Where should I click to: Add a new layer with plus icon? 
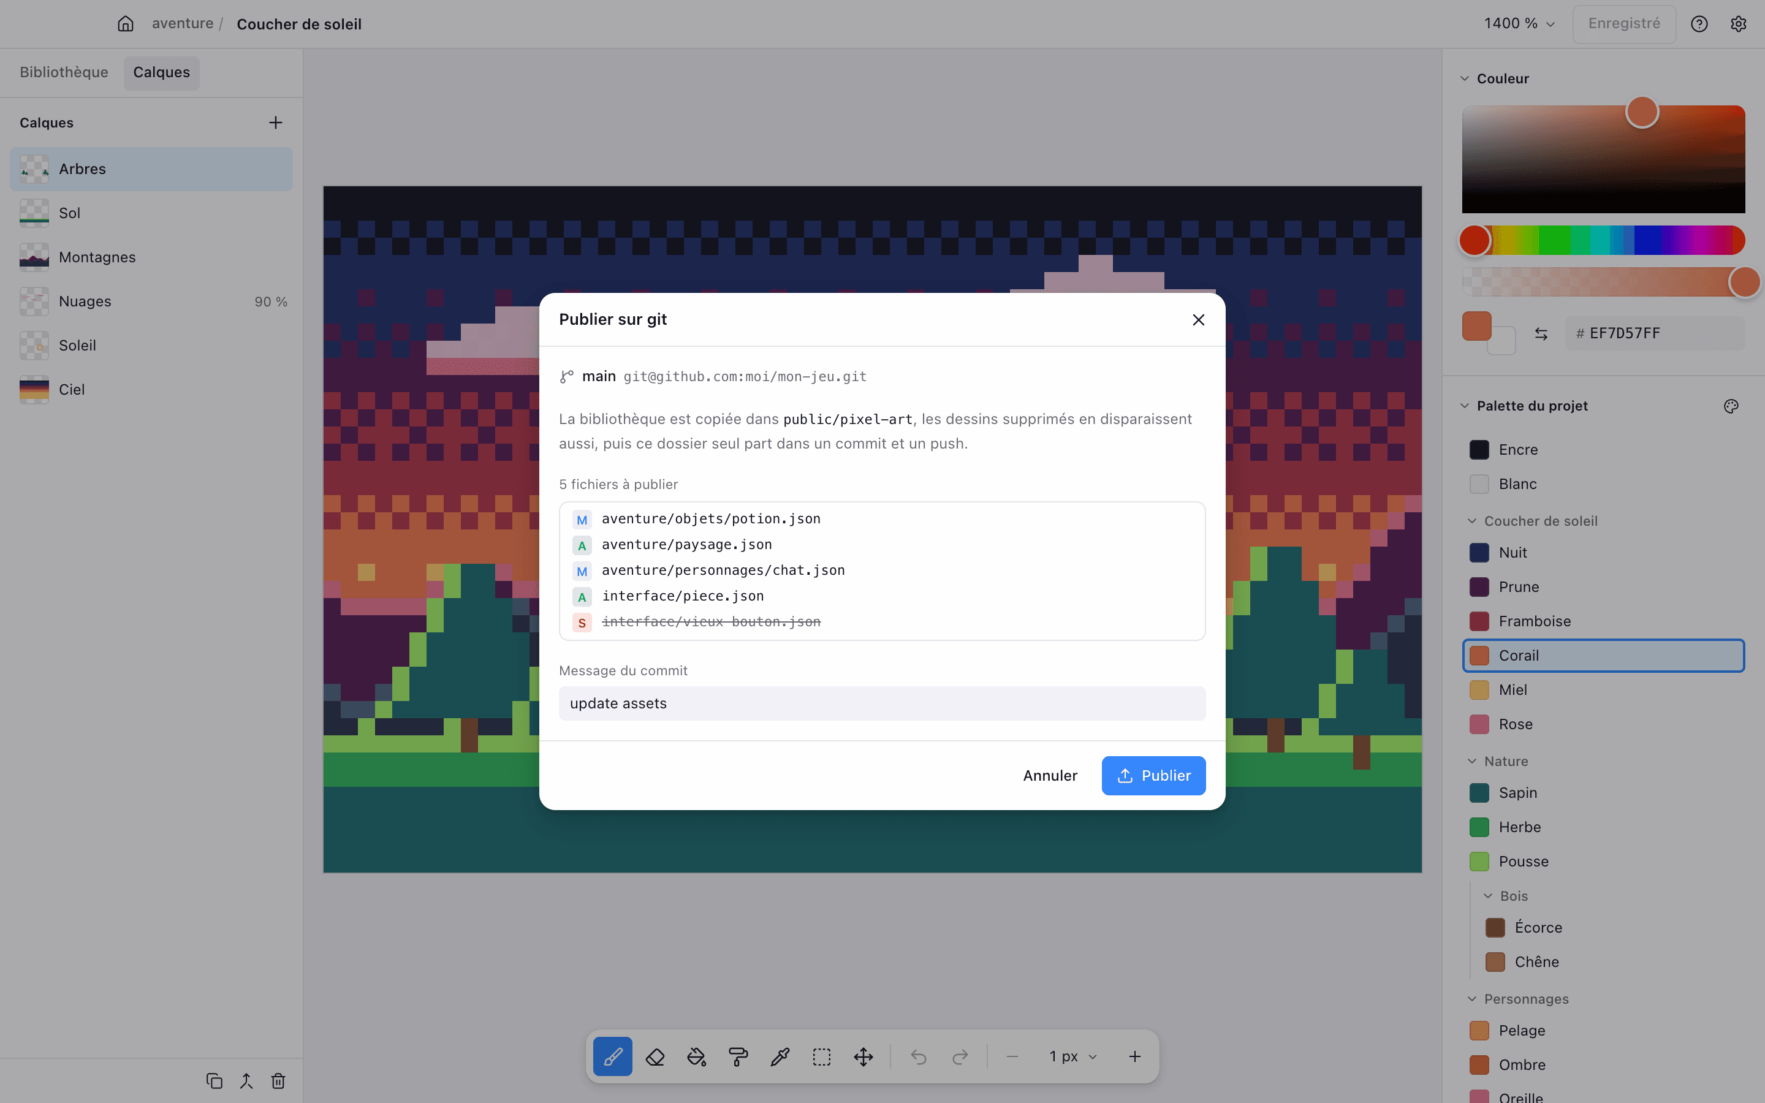pos(276,123)
